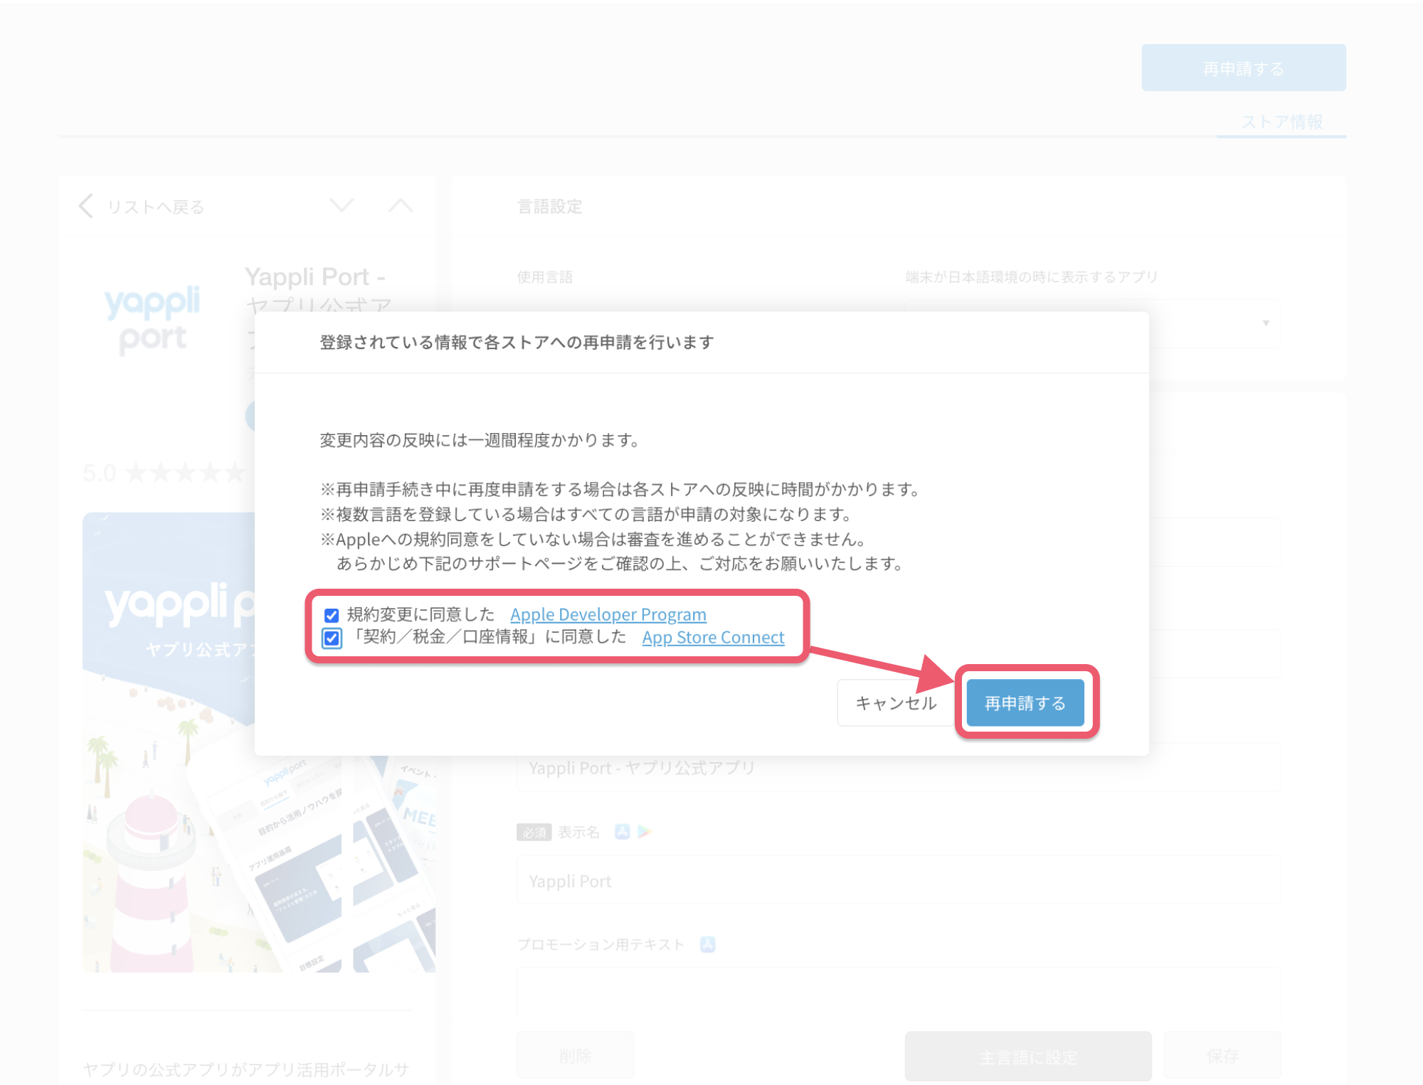The image size is (1423, 1085).
Task: Open the language display dropdown arrow
Action: point(1266,323)
